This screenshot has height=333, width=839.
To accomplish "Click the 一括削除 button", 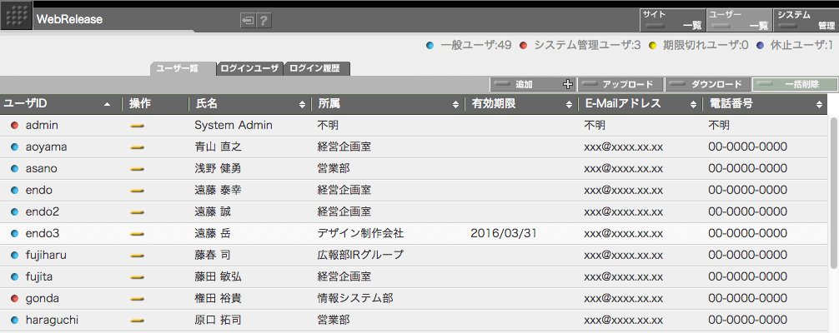I will [x=793, y=84].
